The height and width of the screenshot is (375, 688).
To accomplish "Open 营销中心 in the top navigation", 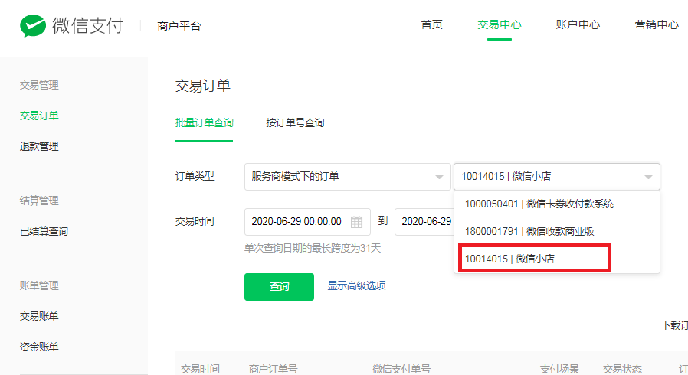I will (657, 25).
